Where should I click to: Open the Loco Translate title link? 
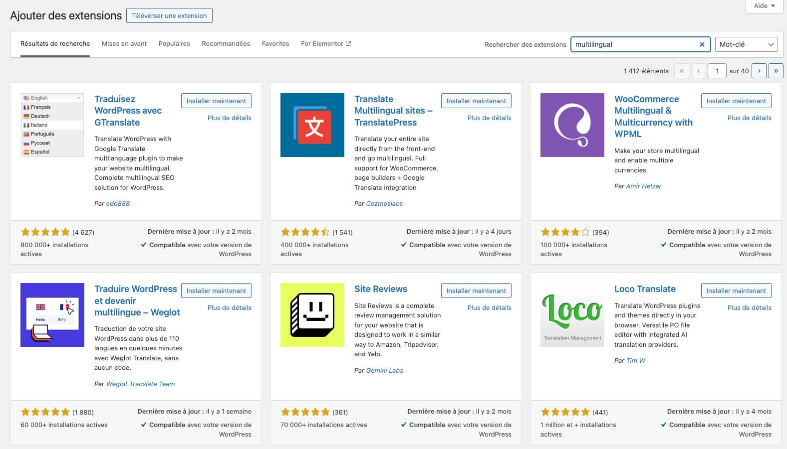tap(645, 289)
